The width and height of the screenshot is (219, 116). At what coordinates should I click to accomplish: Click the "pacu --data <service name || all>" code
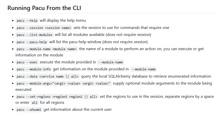48,76
